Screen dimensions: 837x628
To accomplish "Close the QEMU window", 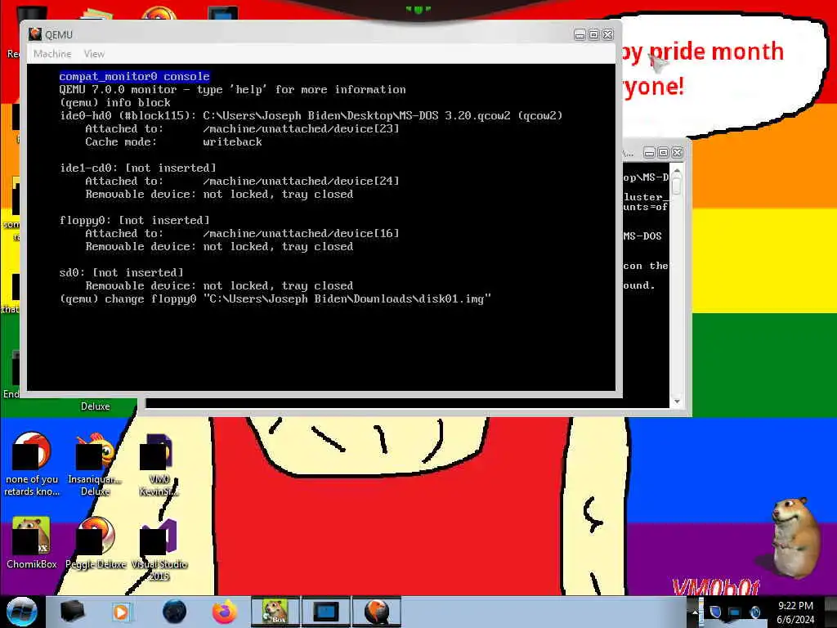I will coord(607,34).
